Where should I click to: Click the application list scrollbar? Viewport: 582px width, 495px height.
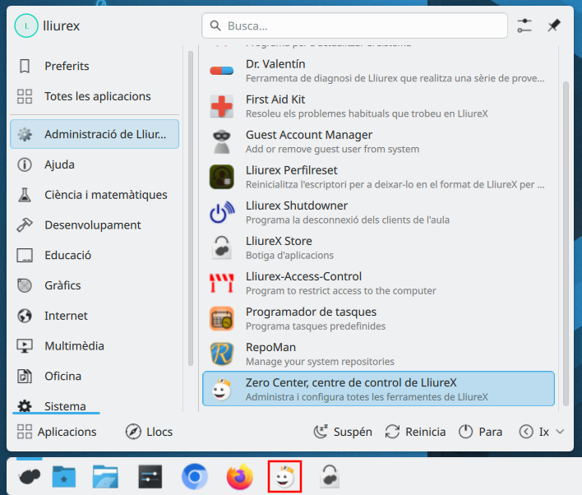pyautogui.click(x=565, y=238)
